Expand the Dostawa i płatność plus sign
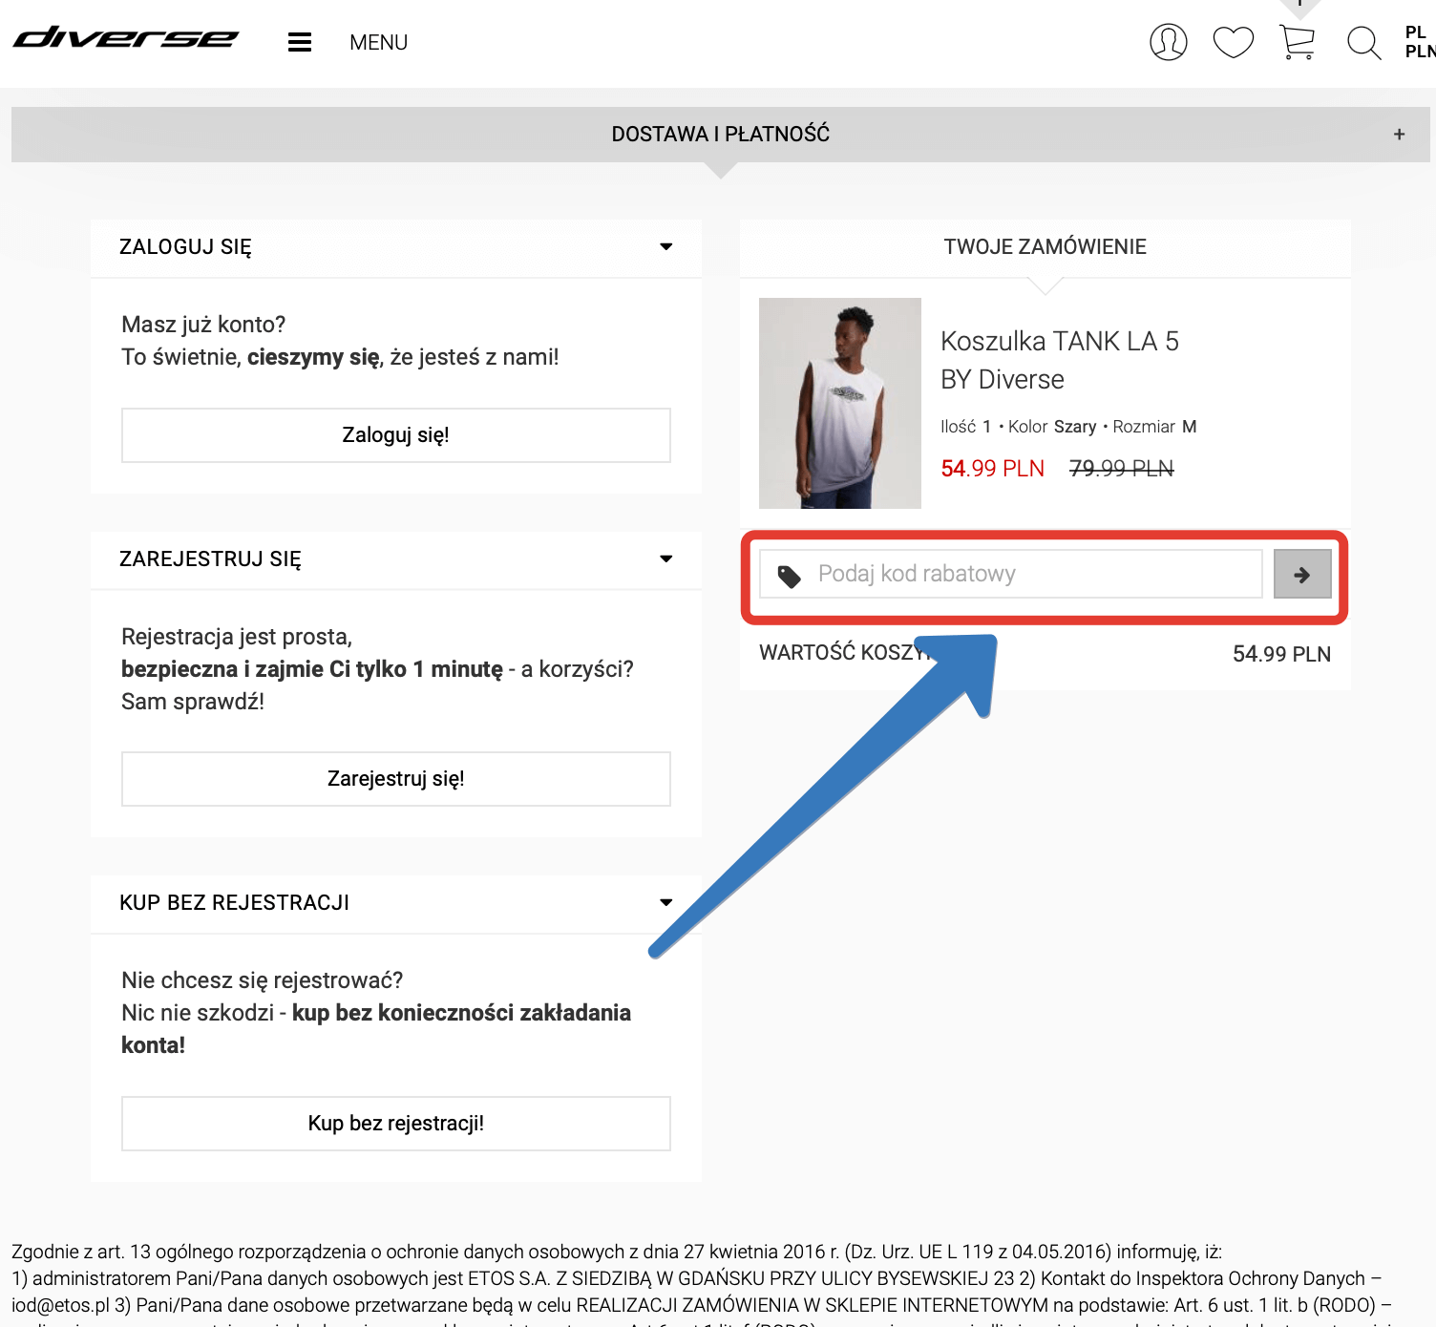Image resolution: width=1436 pixels, height=1327 pixels. (1399, 135)
